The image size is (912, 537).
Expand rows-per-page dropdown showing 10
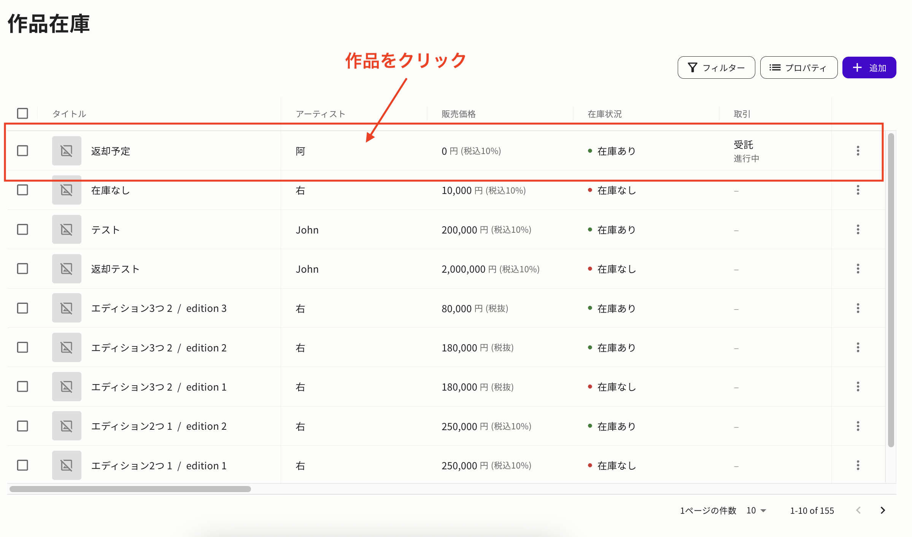(756, 510)
